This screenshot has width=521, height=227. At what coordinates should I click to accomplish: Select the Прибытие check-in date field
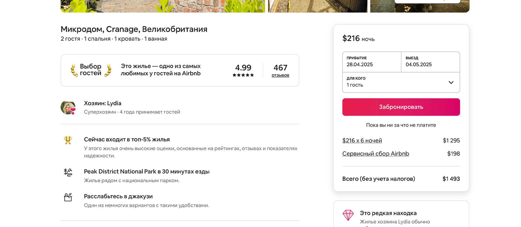(x=372, y=62)
